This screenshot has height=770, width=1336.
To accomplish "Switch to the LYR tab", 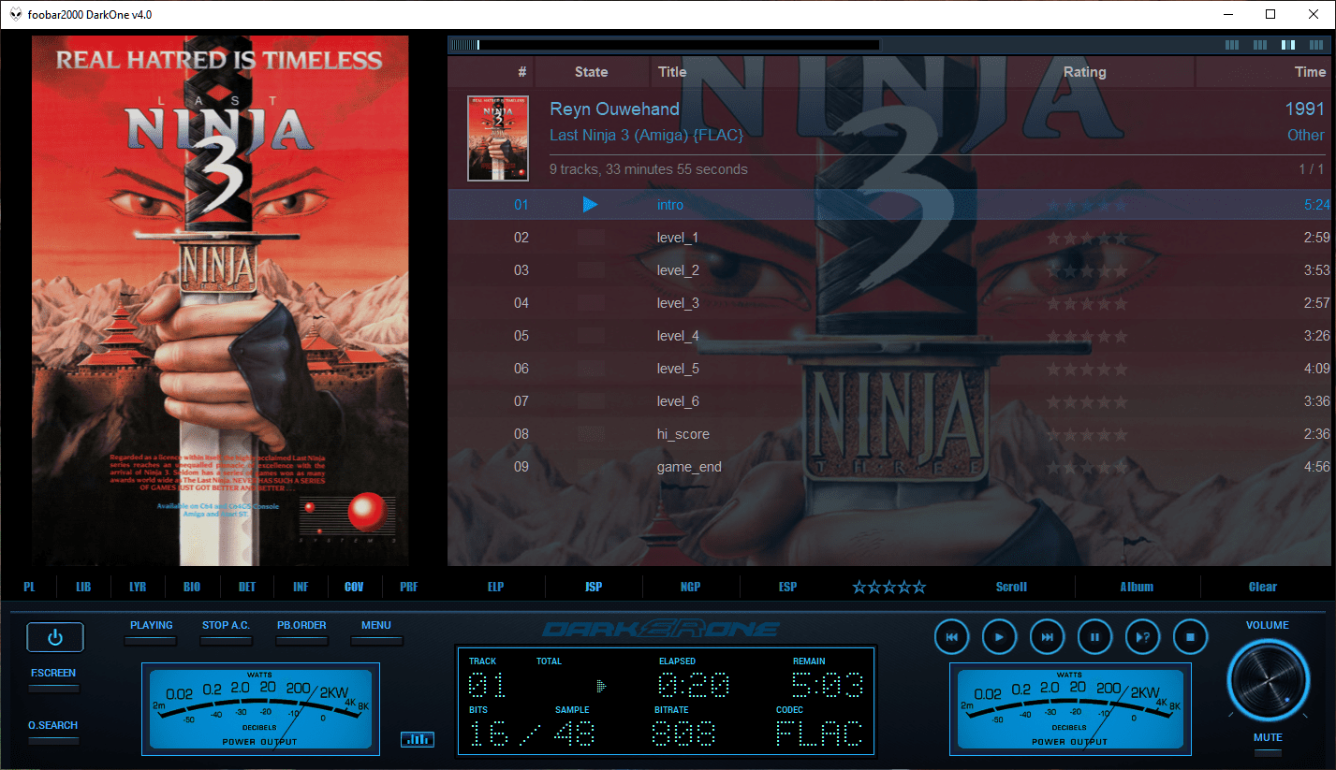I will [138, 588].
